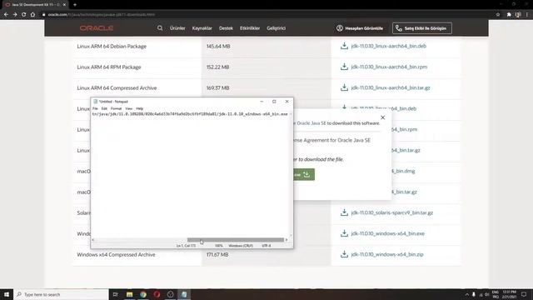Open Notepad Edit menu
Image resolution: width=533 pixels, height=300 pixels.
click(x=104, y=108)
